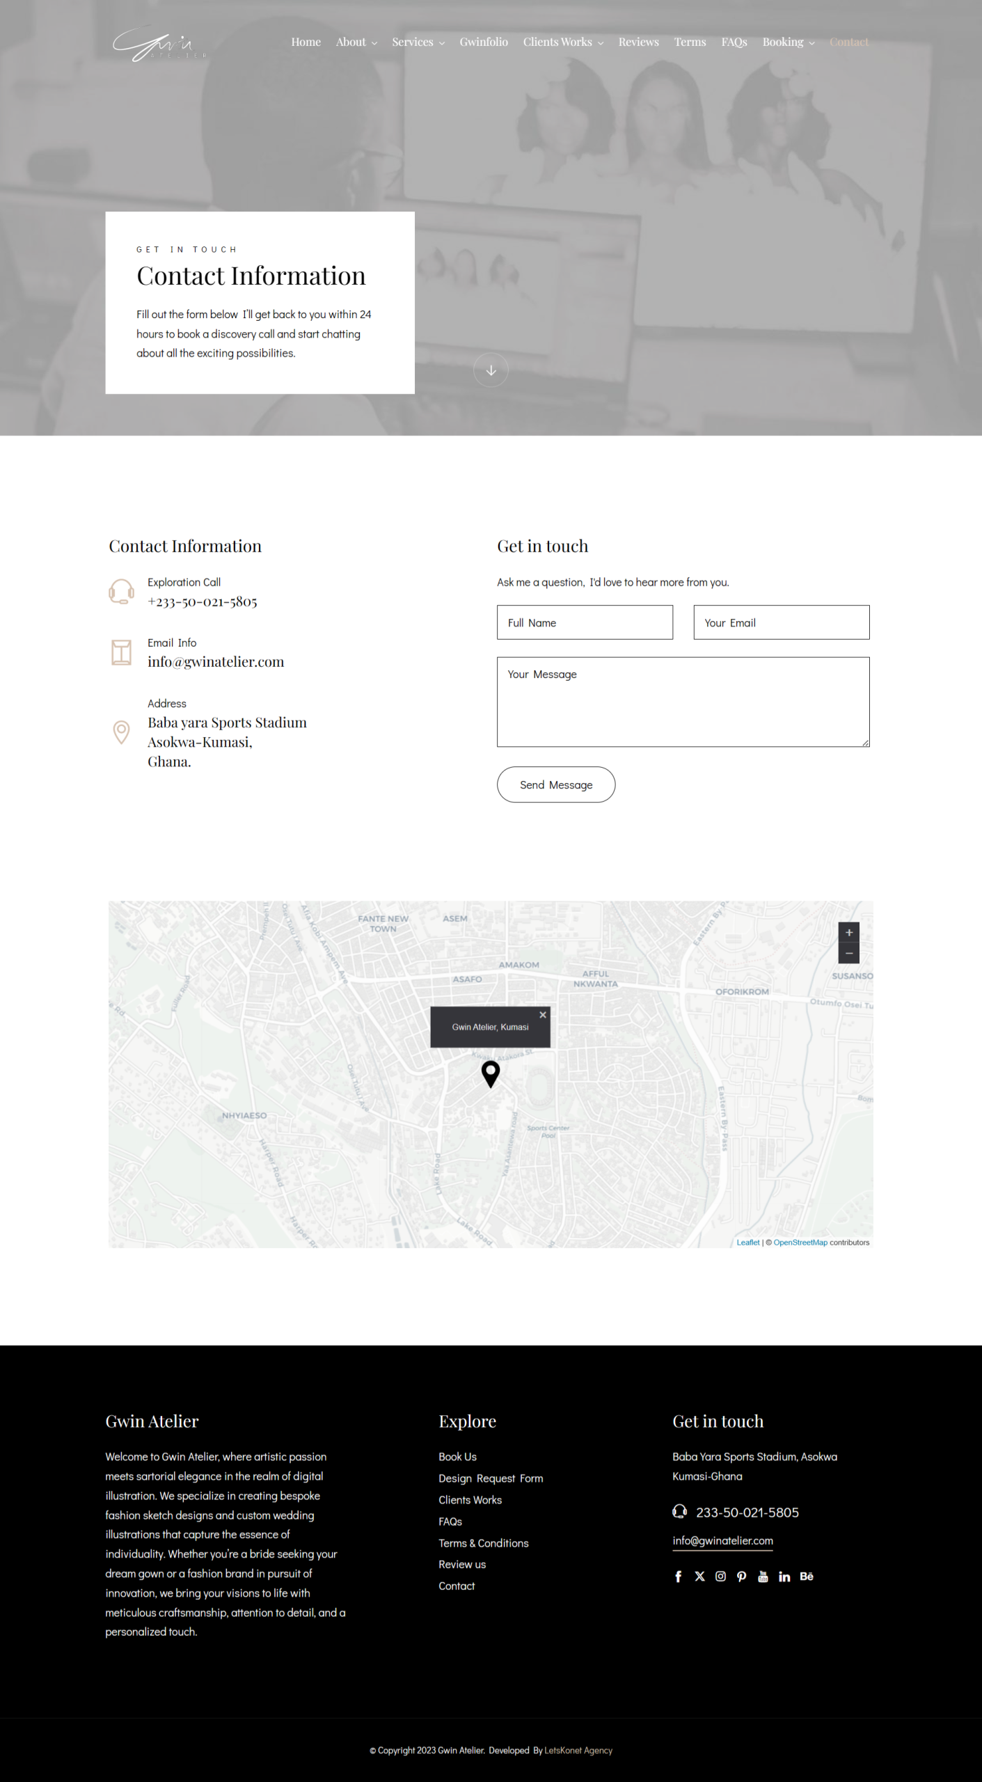
Task: Click the Send Message button
Action: click(x=556, y=784)
